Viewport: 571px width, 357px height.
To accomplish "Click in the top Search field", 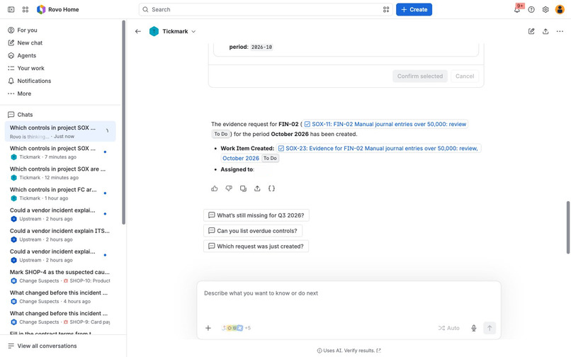I will (x=265, y=9).
